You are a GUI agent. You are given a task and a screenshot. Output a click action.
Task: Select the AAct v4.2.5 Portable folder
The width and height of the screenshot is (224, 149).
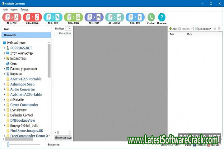coord(26,79)
